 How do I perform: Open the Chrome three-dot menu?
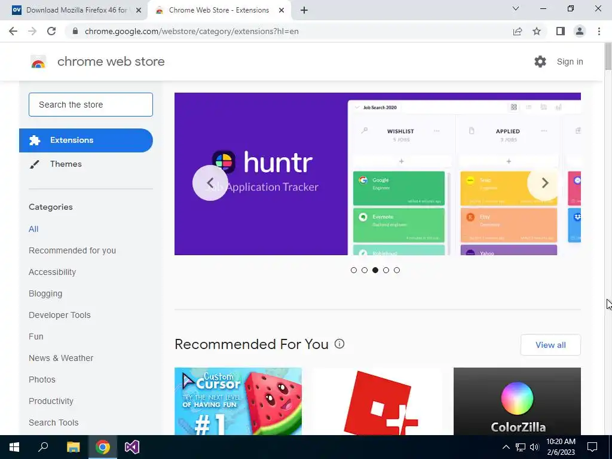coord(599,31)
